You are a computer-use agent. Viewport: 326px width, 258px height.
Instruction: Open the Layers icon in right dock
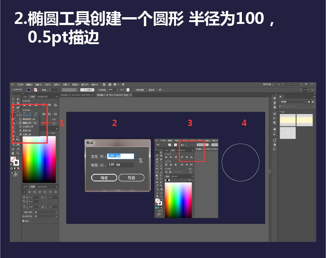(x=275, y=145)
